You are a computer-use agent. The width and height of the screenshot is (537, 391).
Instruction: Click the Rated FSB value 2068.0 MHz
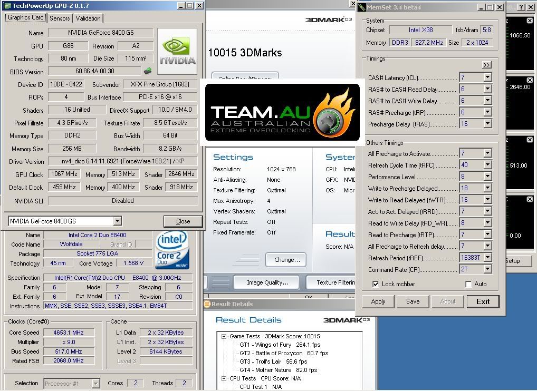[69, 360]
